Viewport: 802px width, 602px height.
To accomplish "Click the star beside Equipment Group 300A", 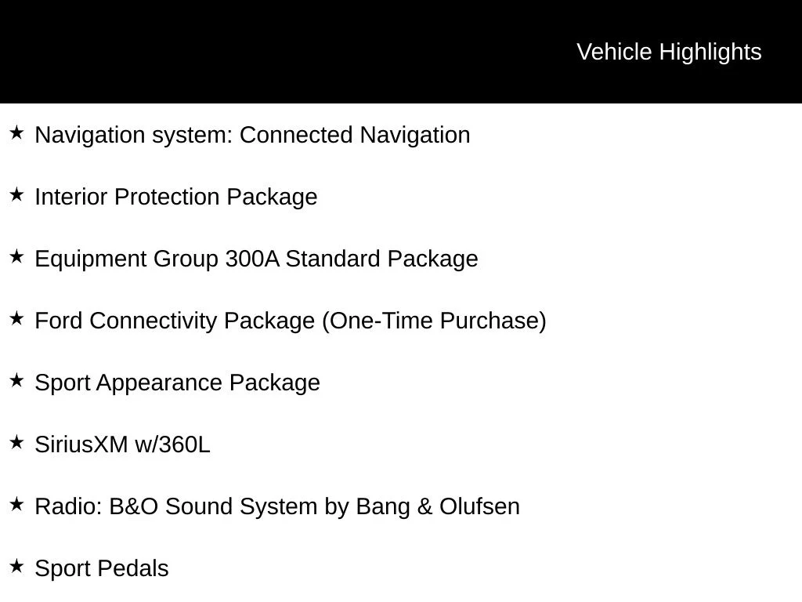I will pyautogui.click(x=17, y=256).
